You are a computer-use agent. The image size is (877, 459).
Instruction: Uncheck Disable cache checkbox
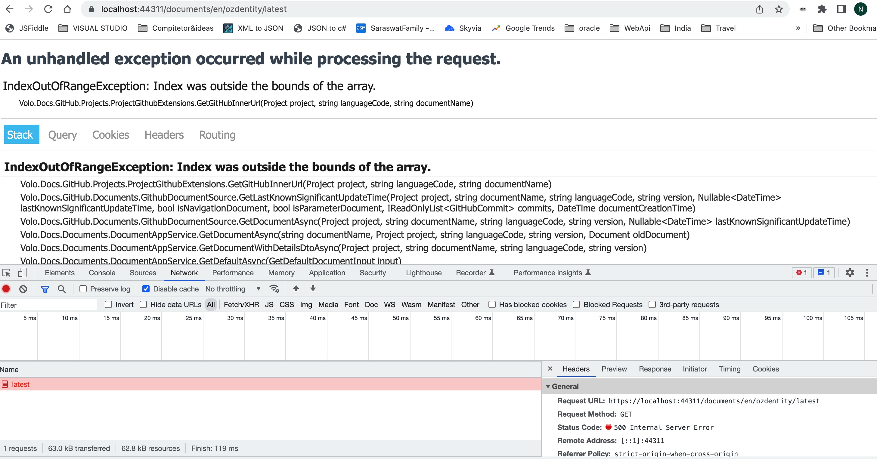pos(146,289)
